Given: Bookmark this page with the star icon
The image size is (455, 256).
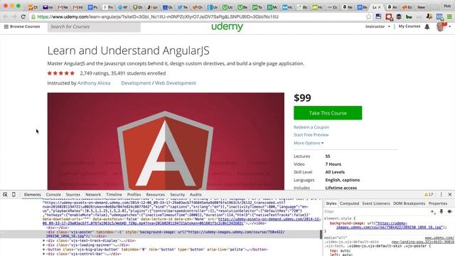Looking at the screenshot, I should (x=368, y=17).
